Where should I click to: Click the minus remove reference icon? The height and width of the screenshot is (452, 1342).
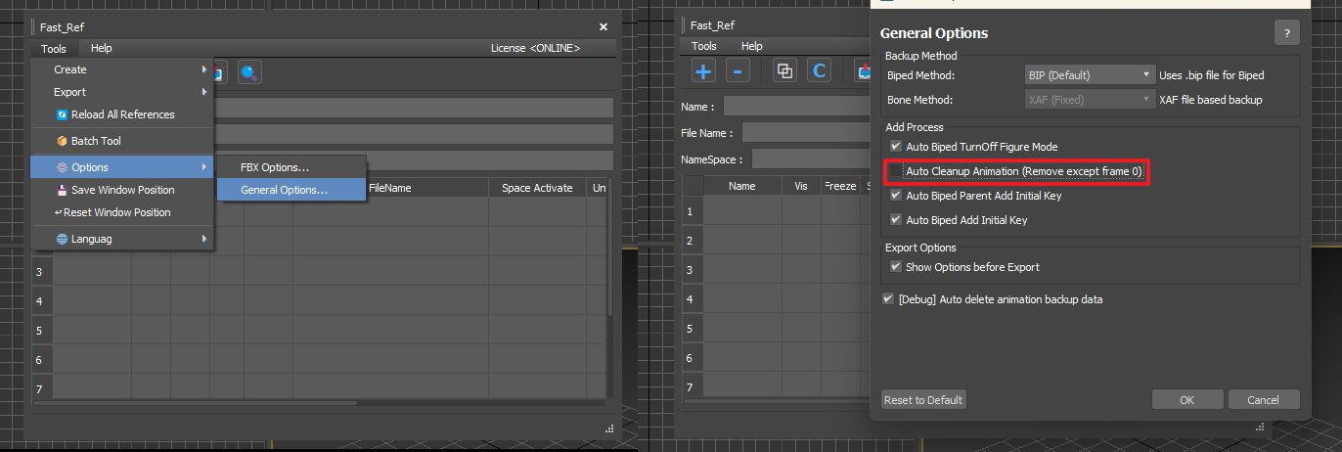[738, 70]
